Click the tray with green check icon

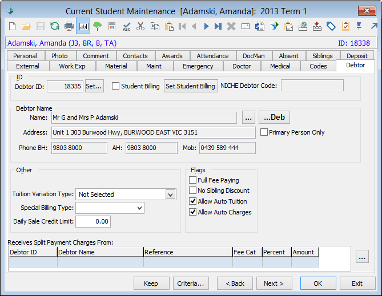click(x=303, y=26)
